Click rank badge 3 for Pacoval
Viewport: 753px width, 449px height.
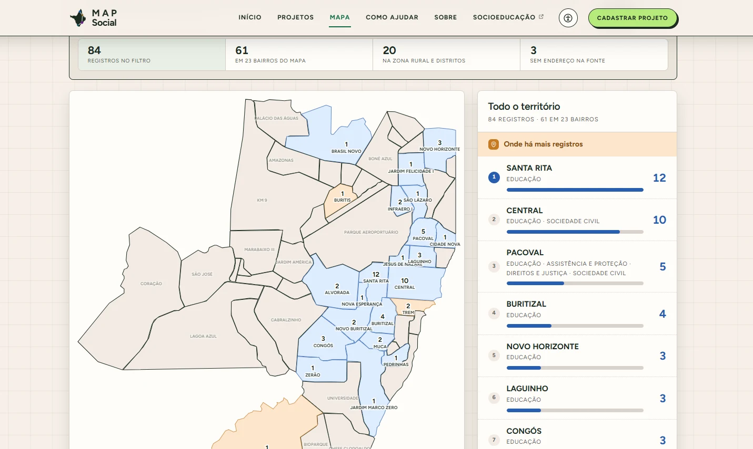pyautogui.click(x=494, y=266)
